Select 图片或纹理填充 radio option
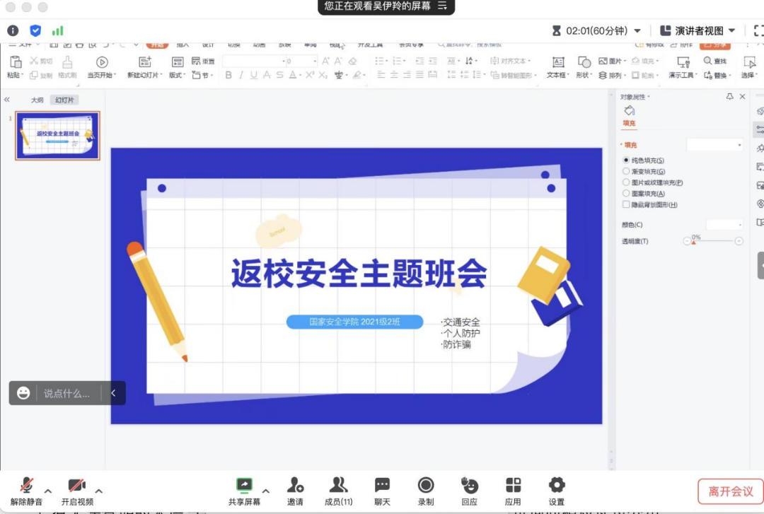Screen dimensions: 764x514 (x=626, y=182)
